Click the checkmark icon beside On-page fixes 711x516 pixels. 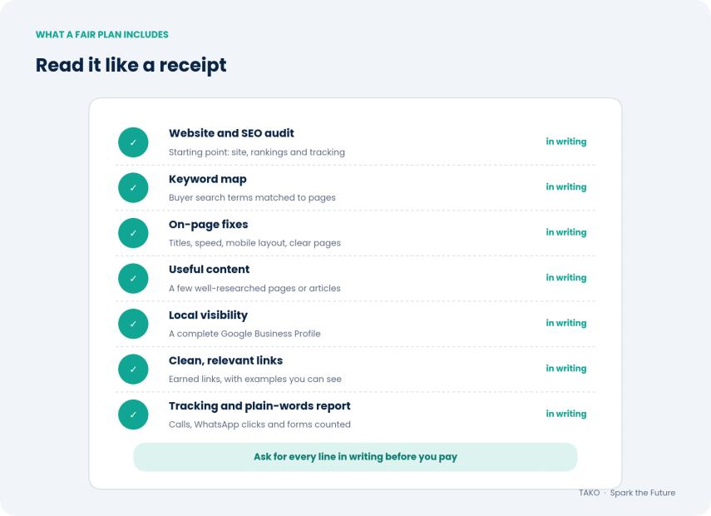click(x=133, y=233)
